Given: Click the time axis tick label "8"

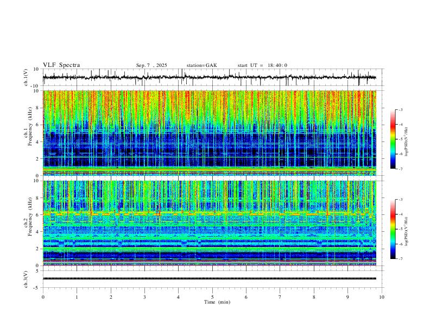Looking at the screenshot, I should (x=314, y=297).
